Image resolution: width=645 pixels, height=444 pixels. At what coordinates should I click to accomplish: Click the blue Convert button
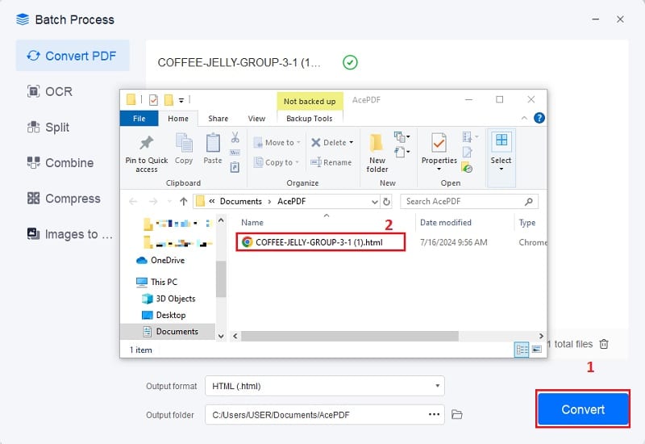coord(583,409)
